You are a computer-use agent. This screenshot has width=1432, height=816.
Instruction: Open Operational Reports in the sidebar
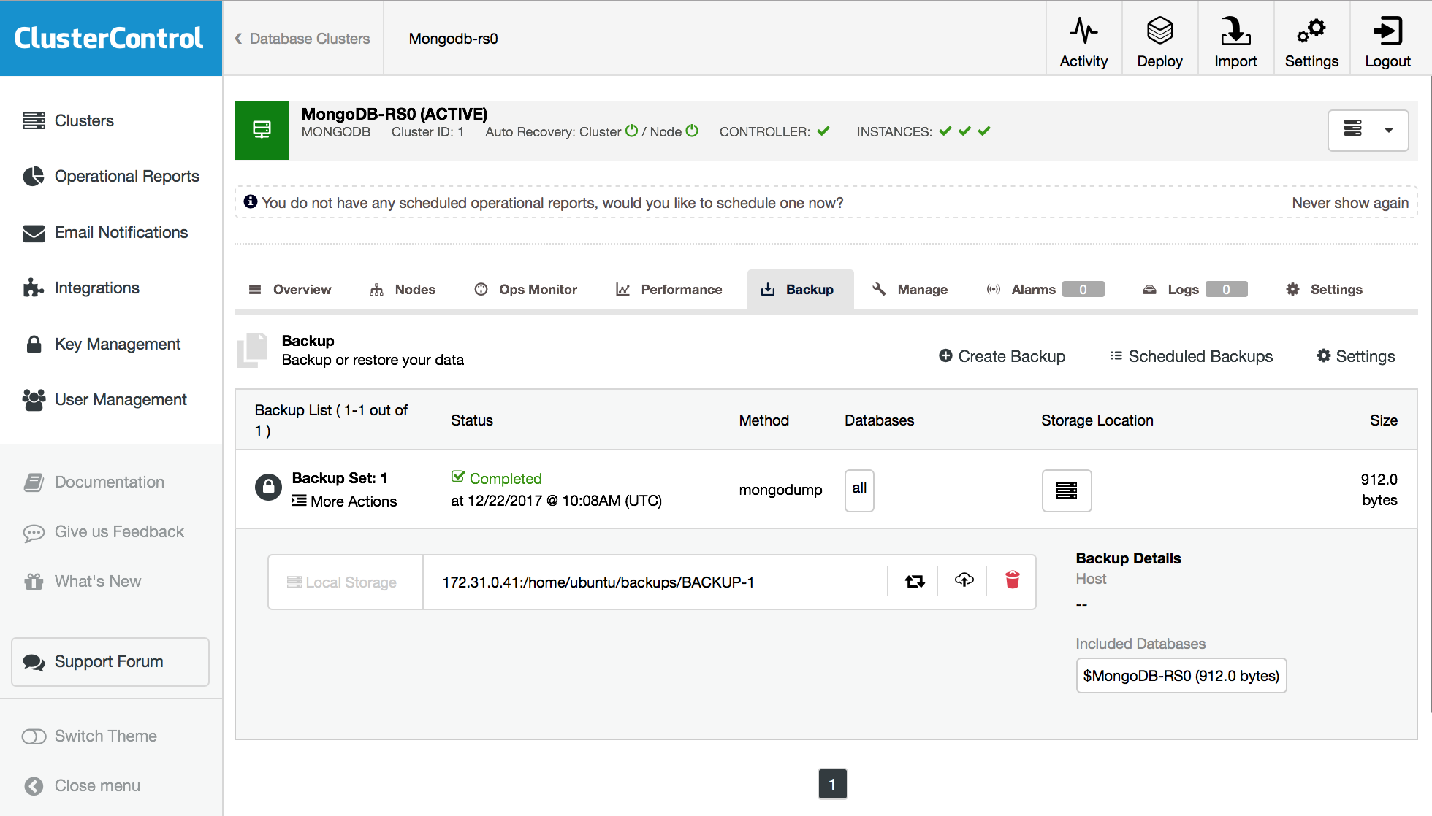[x=111, y=176]
